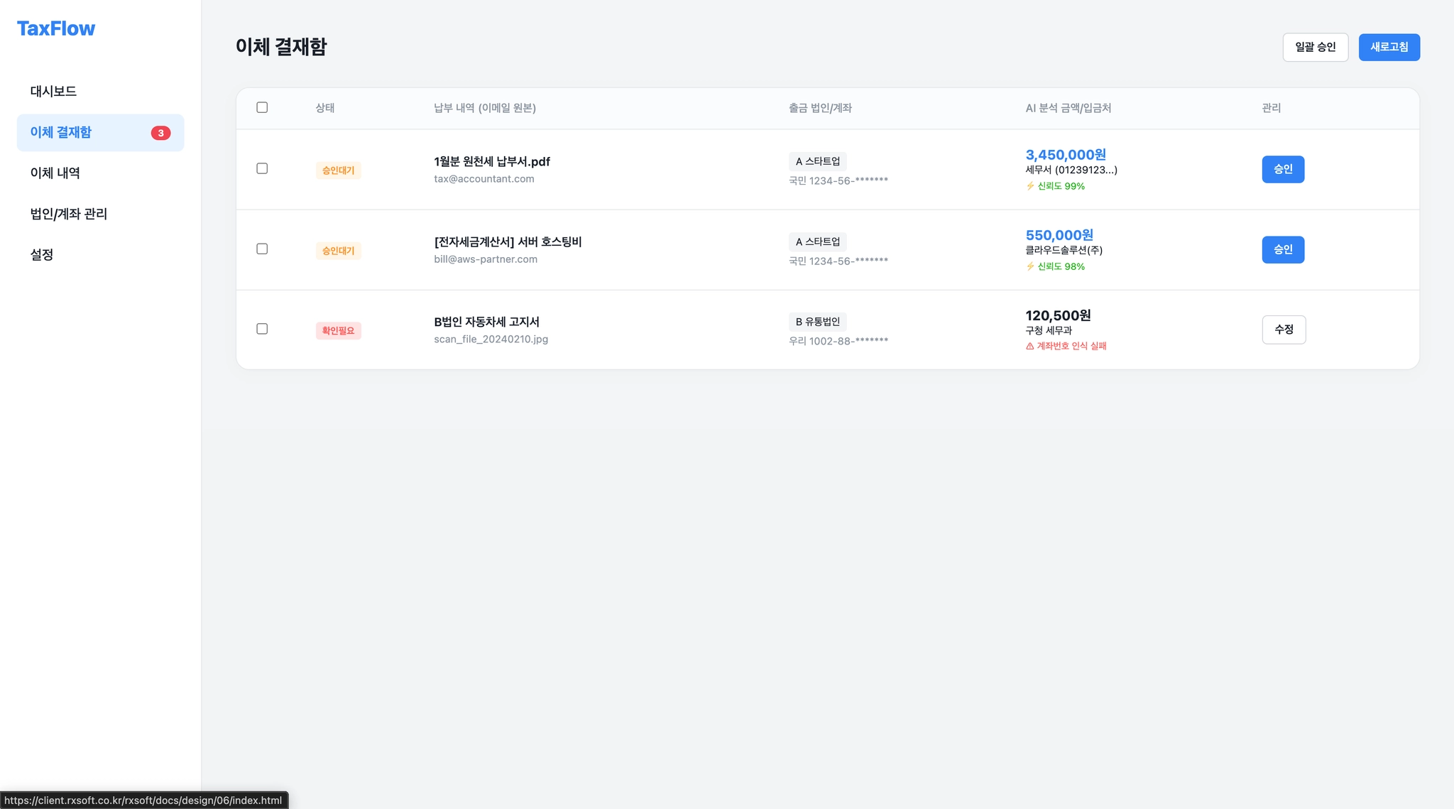Open 설정 in the sidebar
The height and width of the screenshot is (809, 1454).
pyautogui.click(x=42, y=254)
